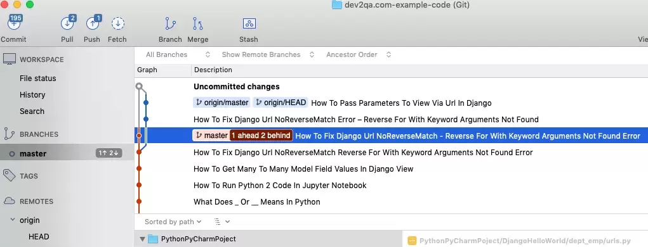Viewport: 648px width, 247px height.
Task: Open the urls.py file path entry
Action: 525,241
